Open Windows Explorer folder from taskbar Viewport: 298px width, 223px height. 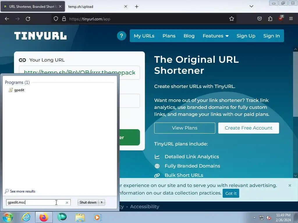coord(80,217)
